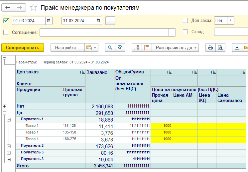Click the start date field 01.03.2024
Viewport: 248px width, 172px height.
tap(29, 21)
